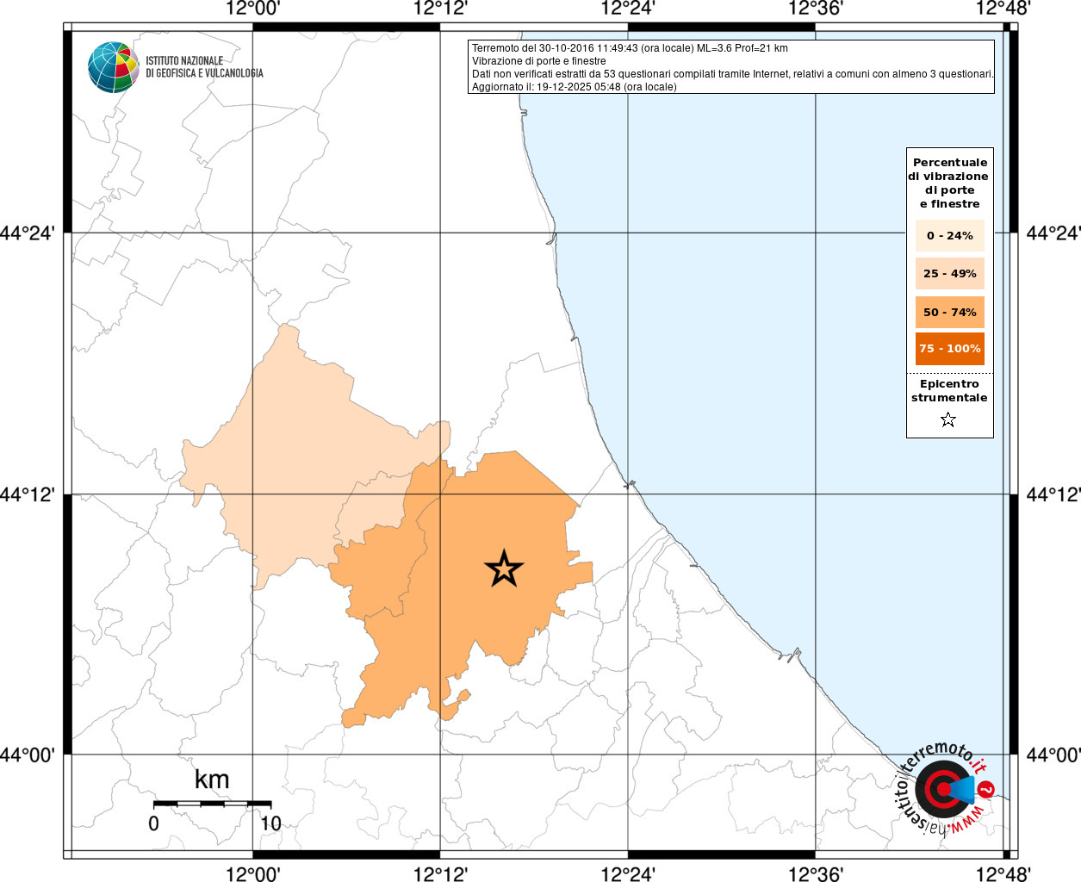
Task: Click the INGV globe logo
Action: [x=114, y=67]
